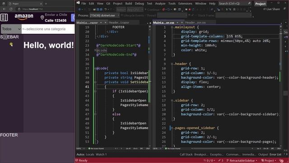Click the Save All toolbar icon
The image size is (289, 163).
101,9
